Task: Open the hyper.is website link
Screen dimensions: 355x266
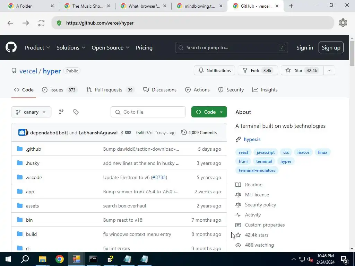Action: click(252, 139)
